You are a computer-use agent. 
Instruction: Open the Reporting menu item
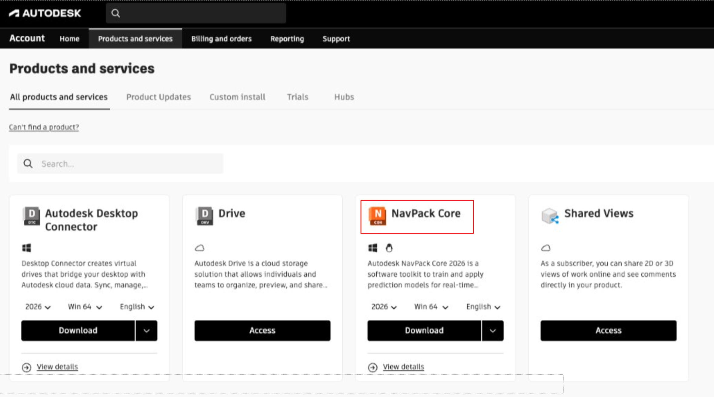coord(287,39)
